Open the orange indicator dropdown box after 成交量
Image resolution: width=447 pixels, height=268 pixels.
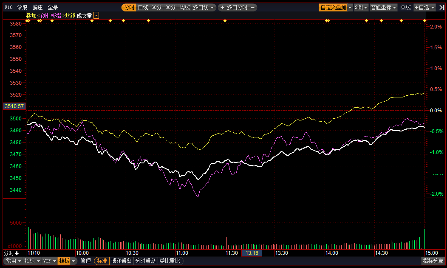pos(96,16)
